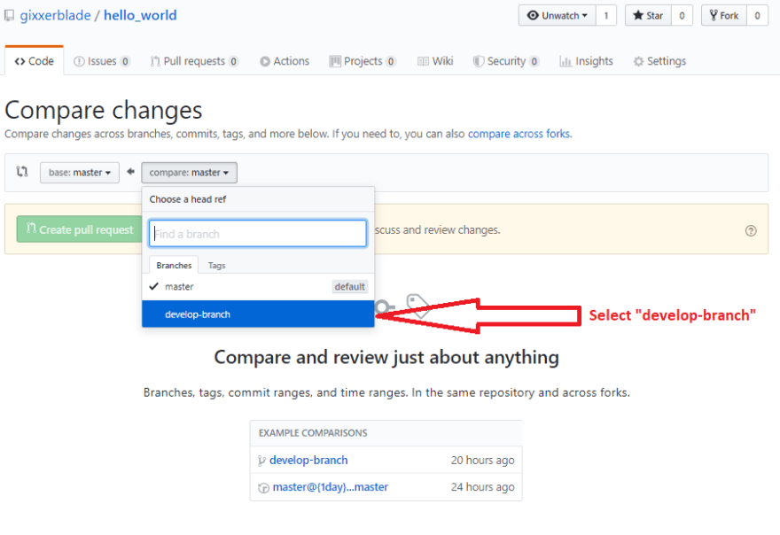Image resolution: width=780 pixels, height=535 pixels.
Task: Click the help question mark icon
Action: pyautogui.click(x=751, y=230)
